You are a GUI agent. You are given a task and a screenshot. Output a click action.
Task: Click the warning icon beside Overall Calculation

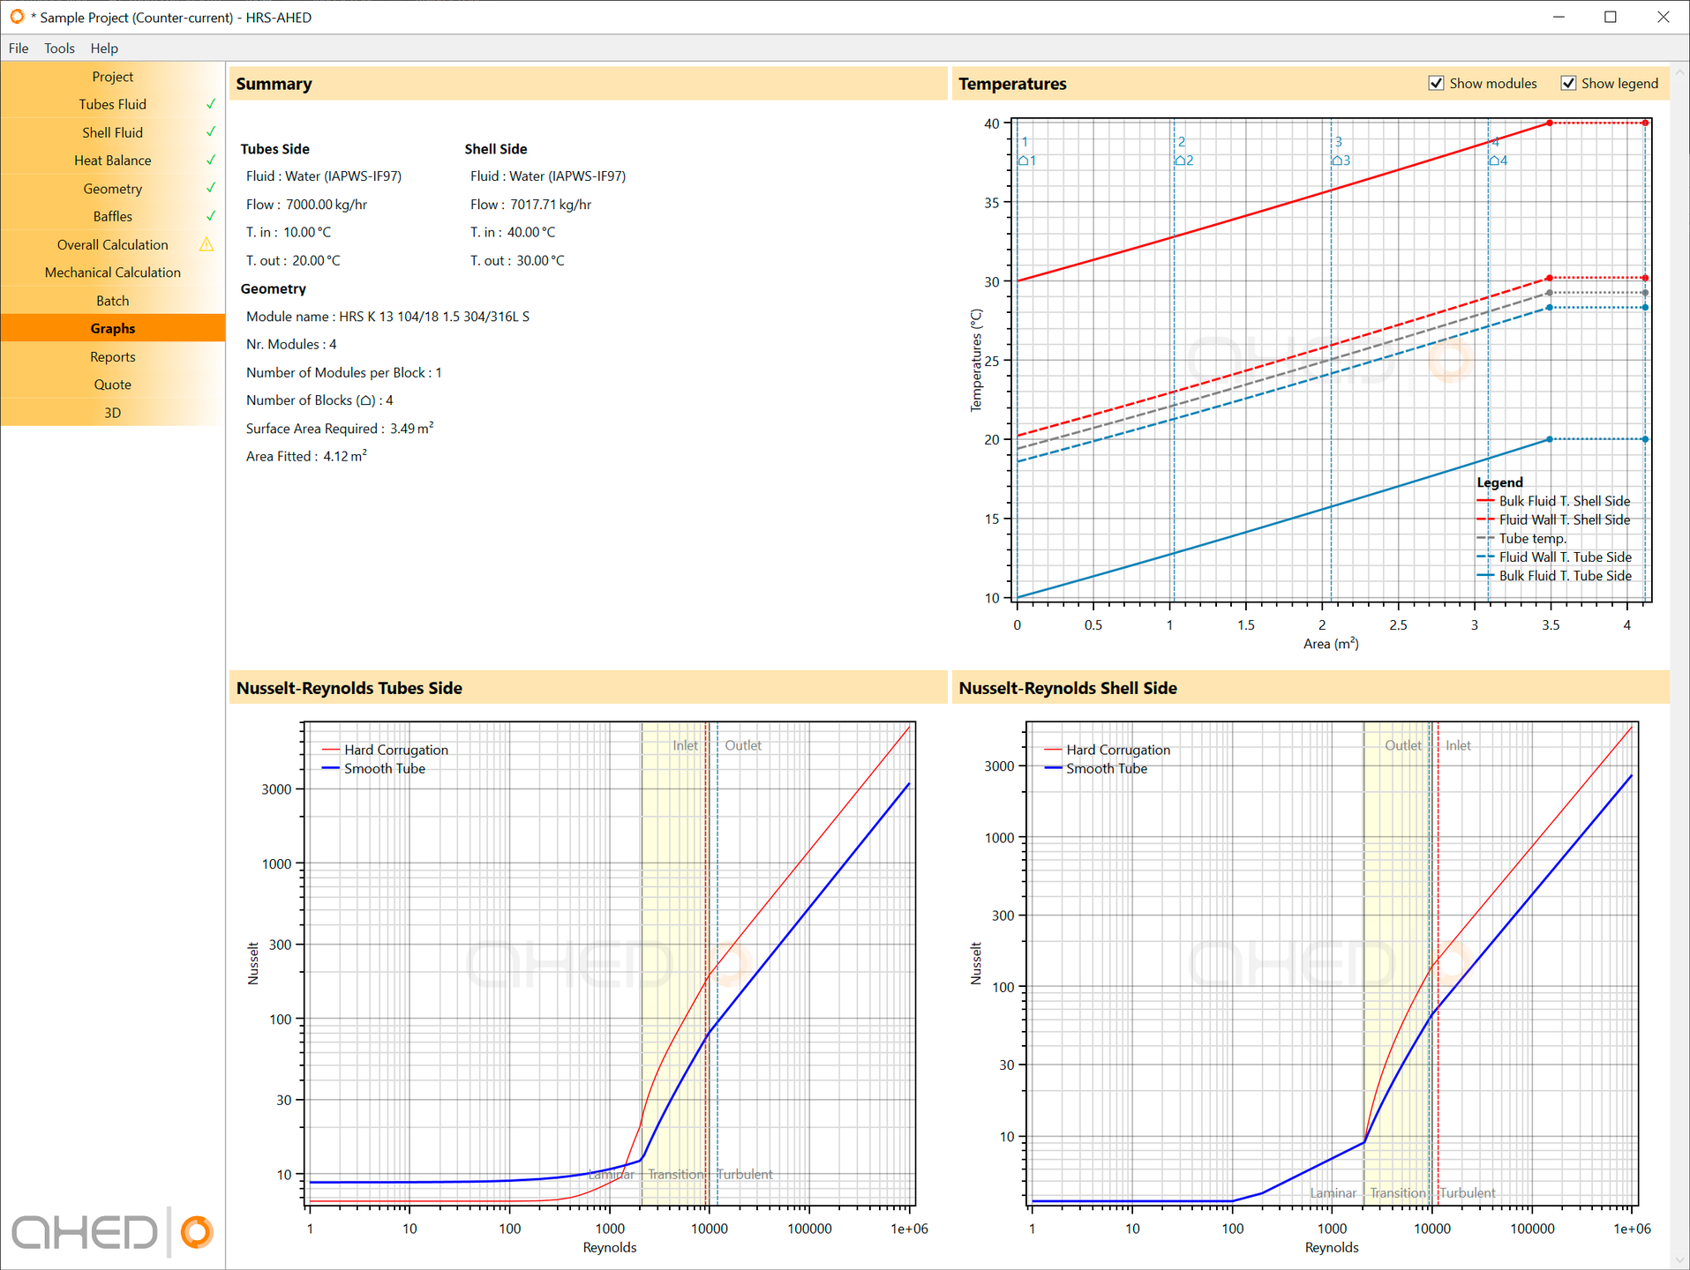tap(207, 244)
